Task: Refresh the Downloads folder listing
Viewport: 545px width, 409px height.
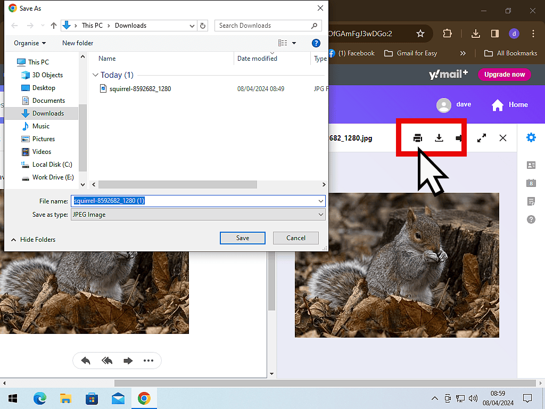Action: [x=203, y=26]
